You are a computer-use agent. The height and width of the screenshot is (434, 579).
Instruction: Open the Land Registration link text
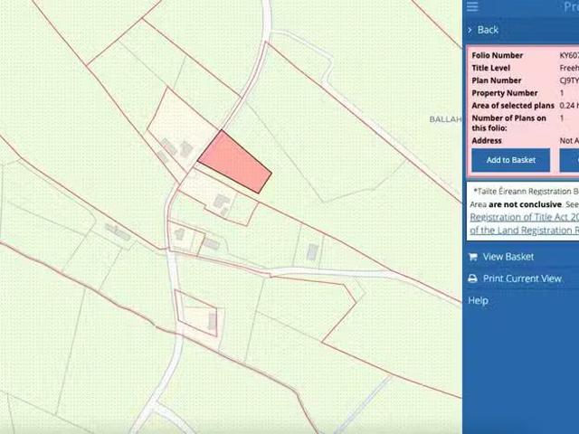[523, 231]
